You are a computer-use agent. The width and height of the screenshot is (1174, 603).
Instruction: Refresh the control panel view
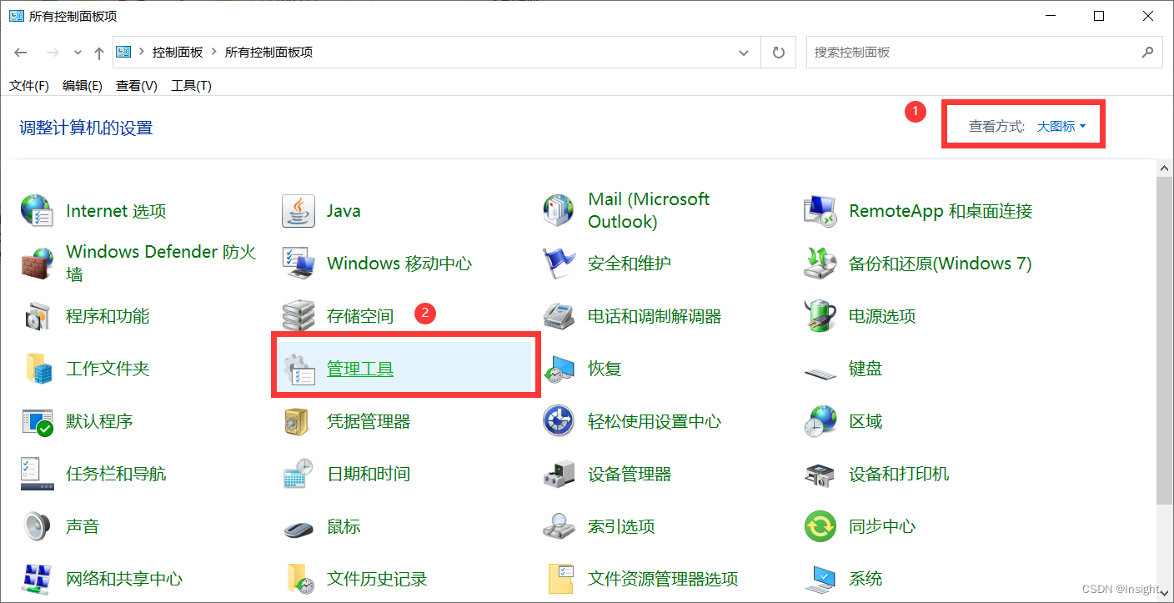(x=779, y=53)
